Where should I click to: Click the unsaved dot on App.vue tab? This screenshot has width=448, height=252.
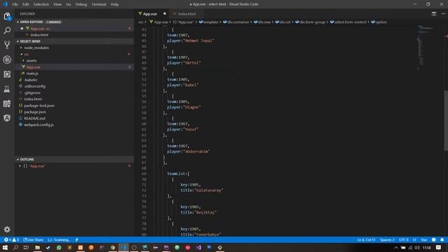[x=164, y=14]
